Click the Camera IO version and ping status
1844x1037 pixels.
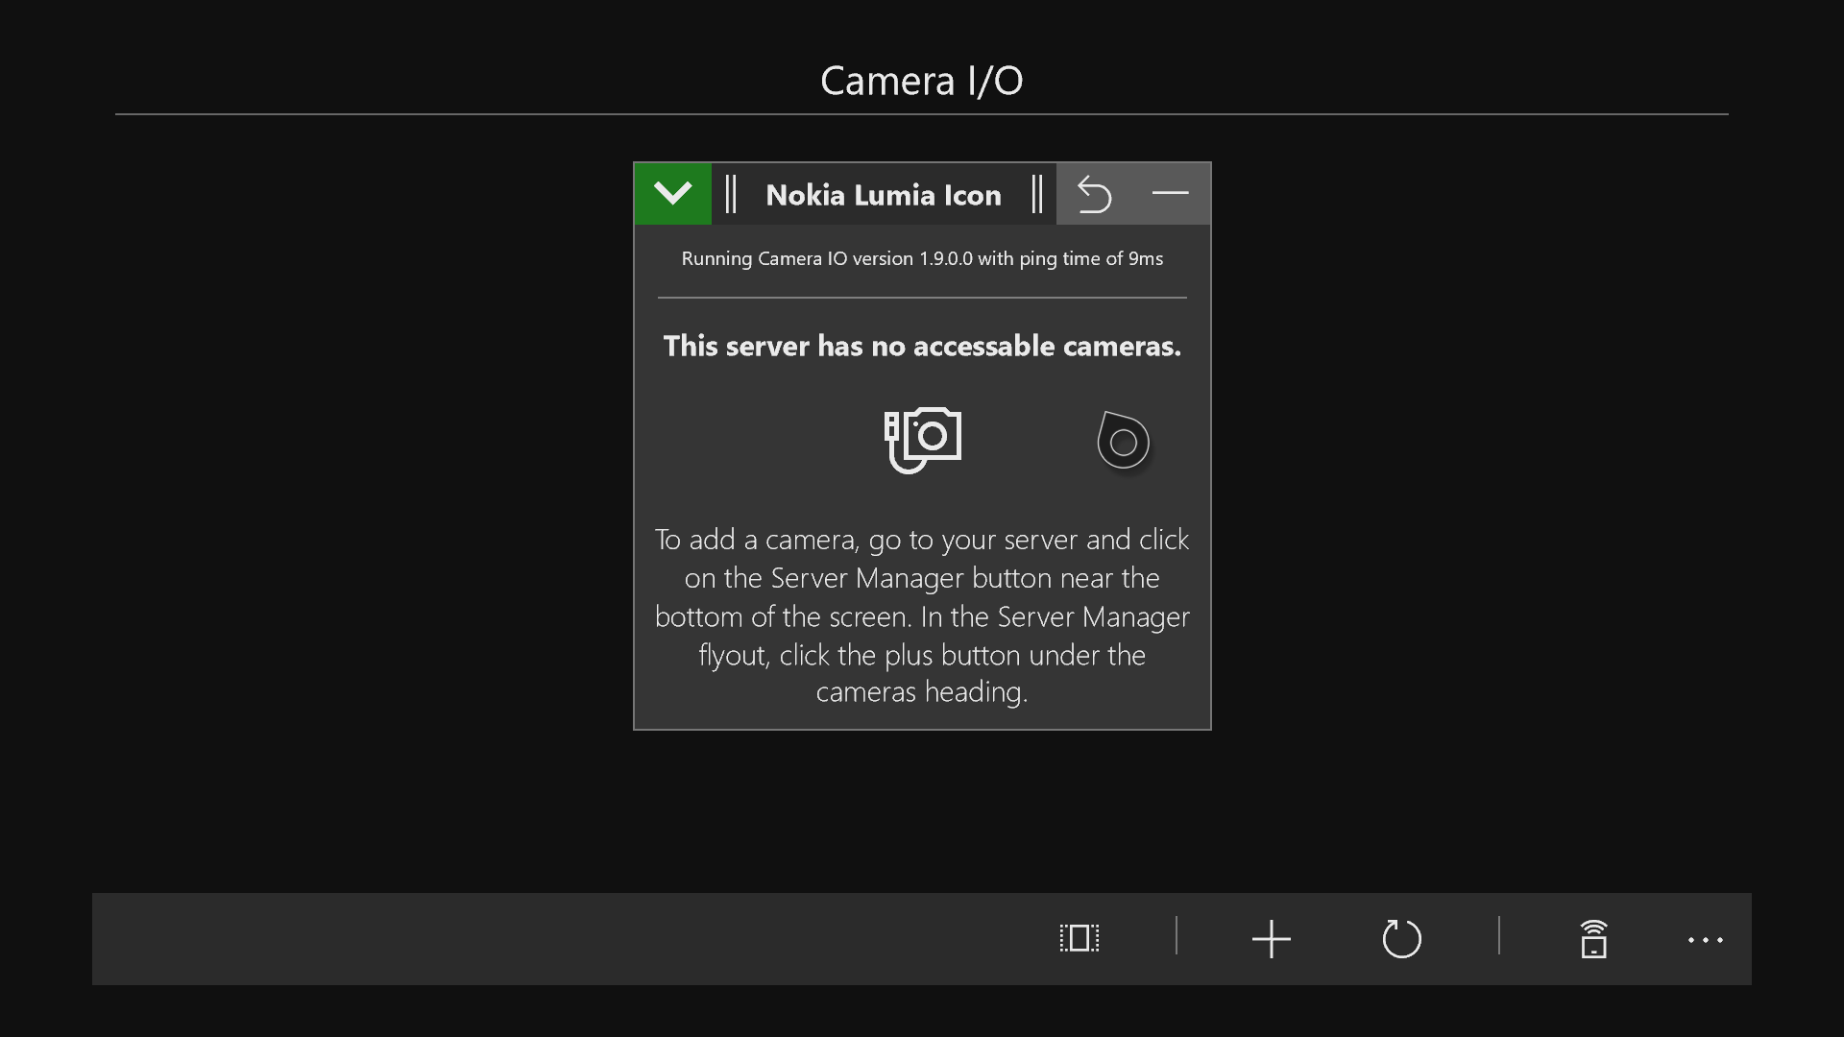(922, 258)
